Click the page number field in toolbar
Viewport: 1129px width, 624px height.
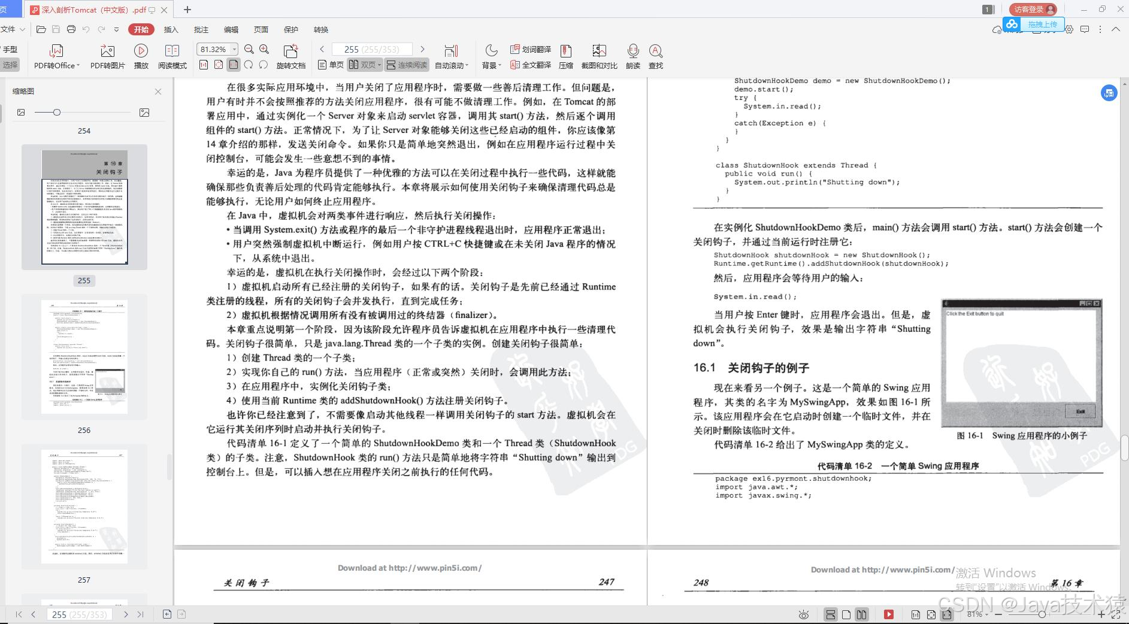click(372, 49)
